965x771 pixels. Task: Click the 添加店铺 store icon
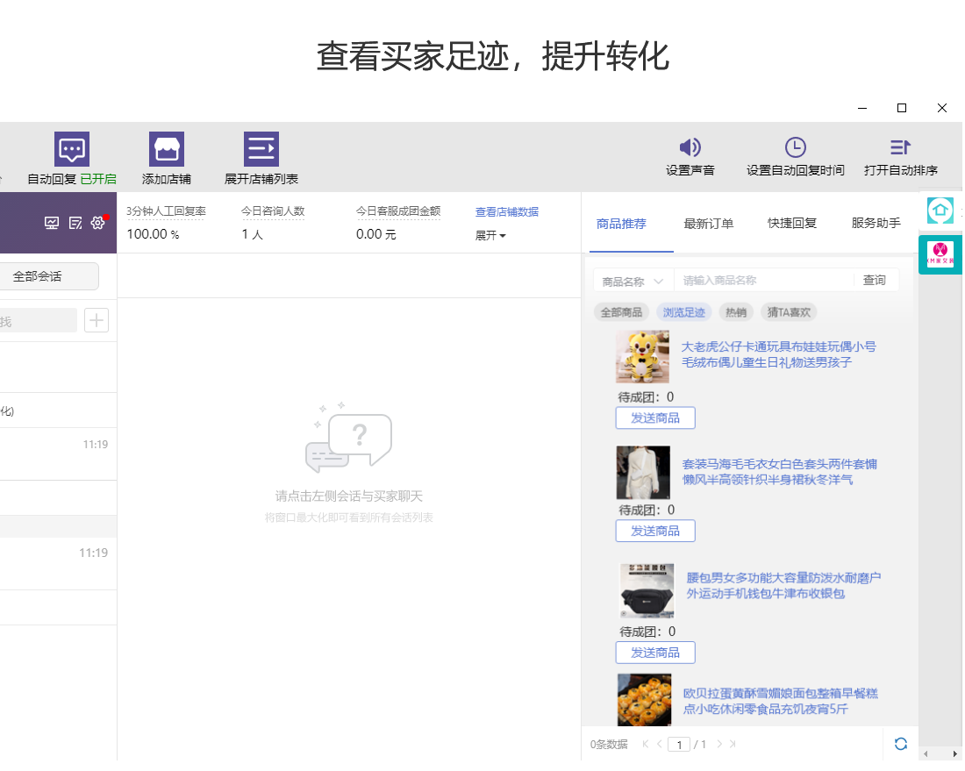pyautogui.click(x=166, y=150)
